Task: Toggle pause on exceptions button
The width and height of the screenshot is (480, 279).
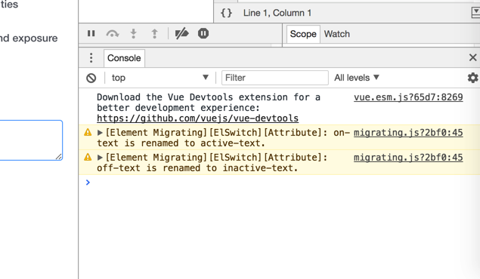Action: coord(203,33)
